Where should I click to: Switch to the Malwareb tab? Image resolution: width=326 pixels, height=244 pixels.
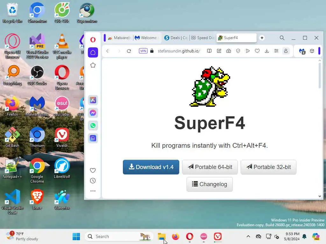coord(119,38)
